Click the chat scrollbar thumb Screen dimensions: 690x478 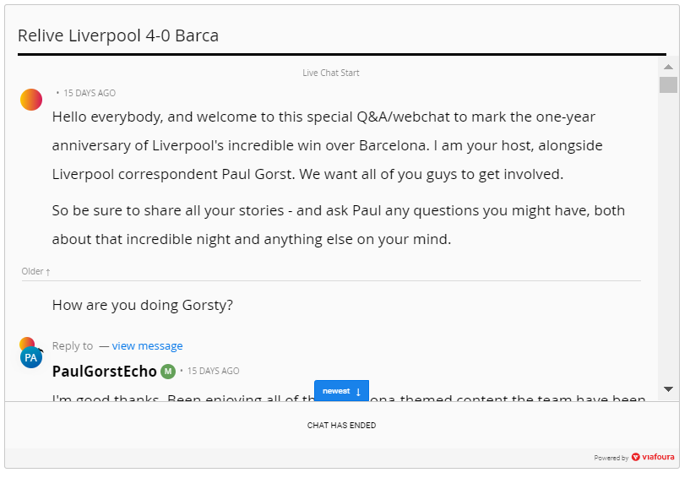pos(668,84)
